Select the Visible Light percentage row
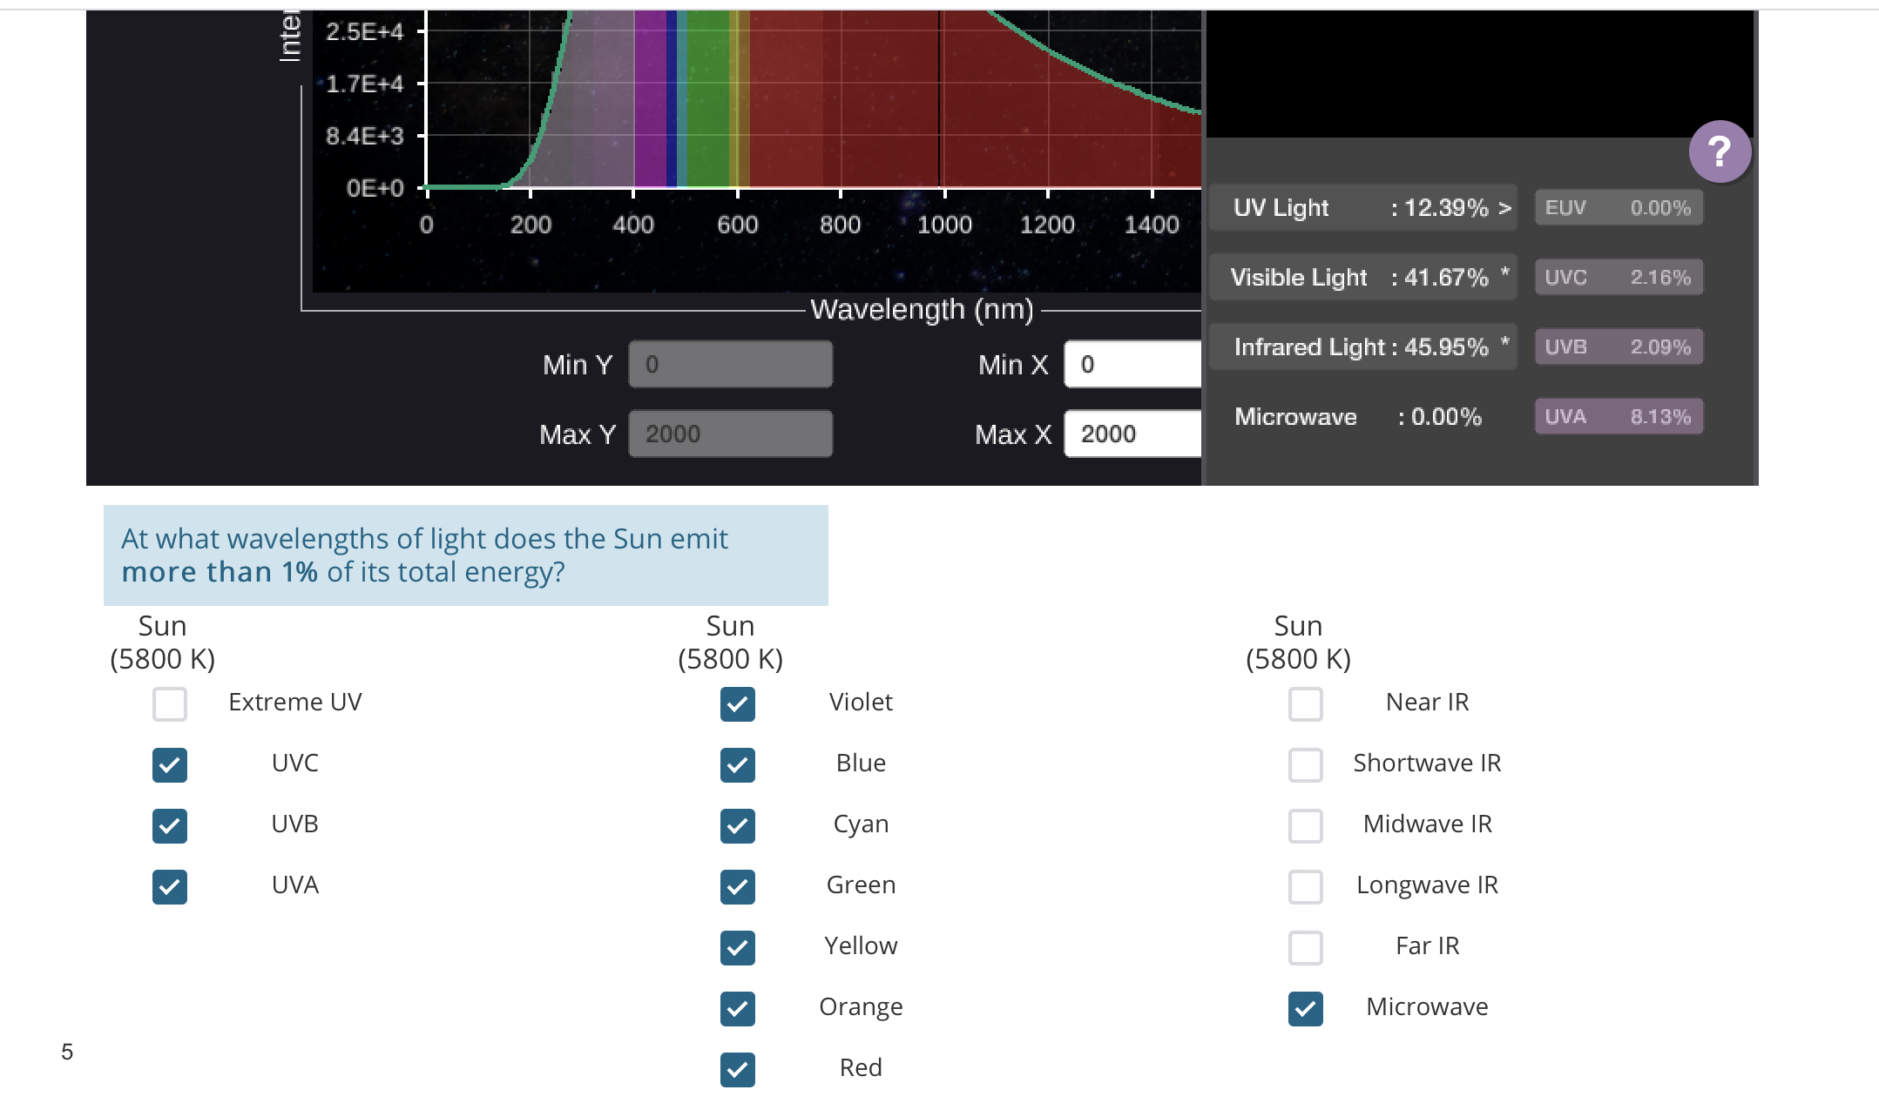Screen dimensions: 1879x1110 (x=1362, y=278)
